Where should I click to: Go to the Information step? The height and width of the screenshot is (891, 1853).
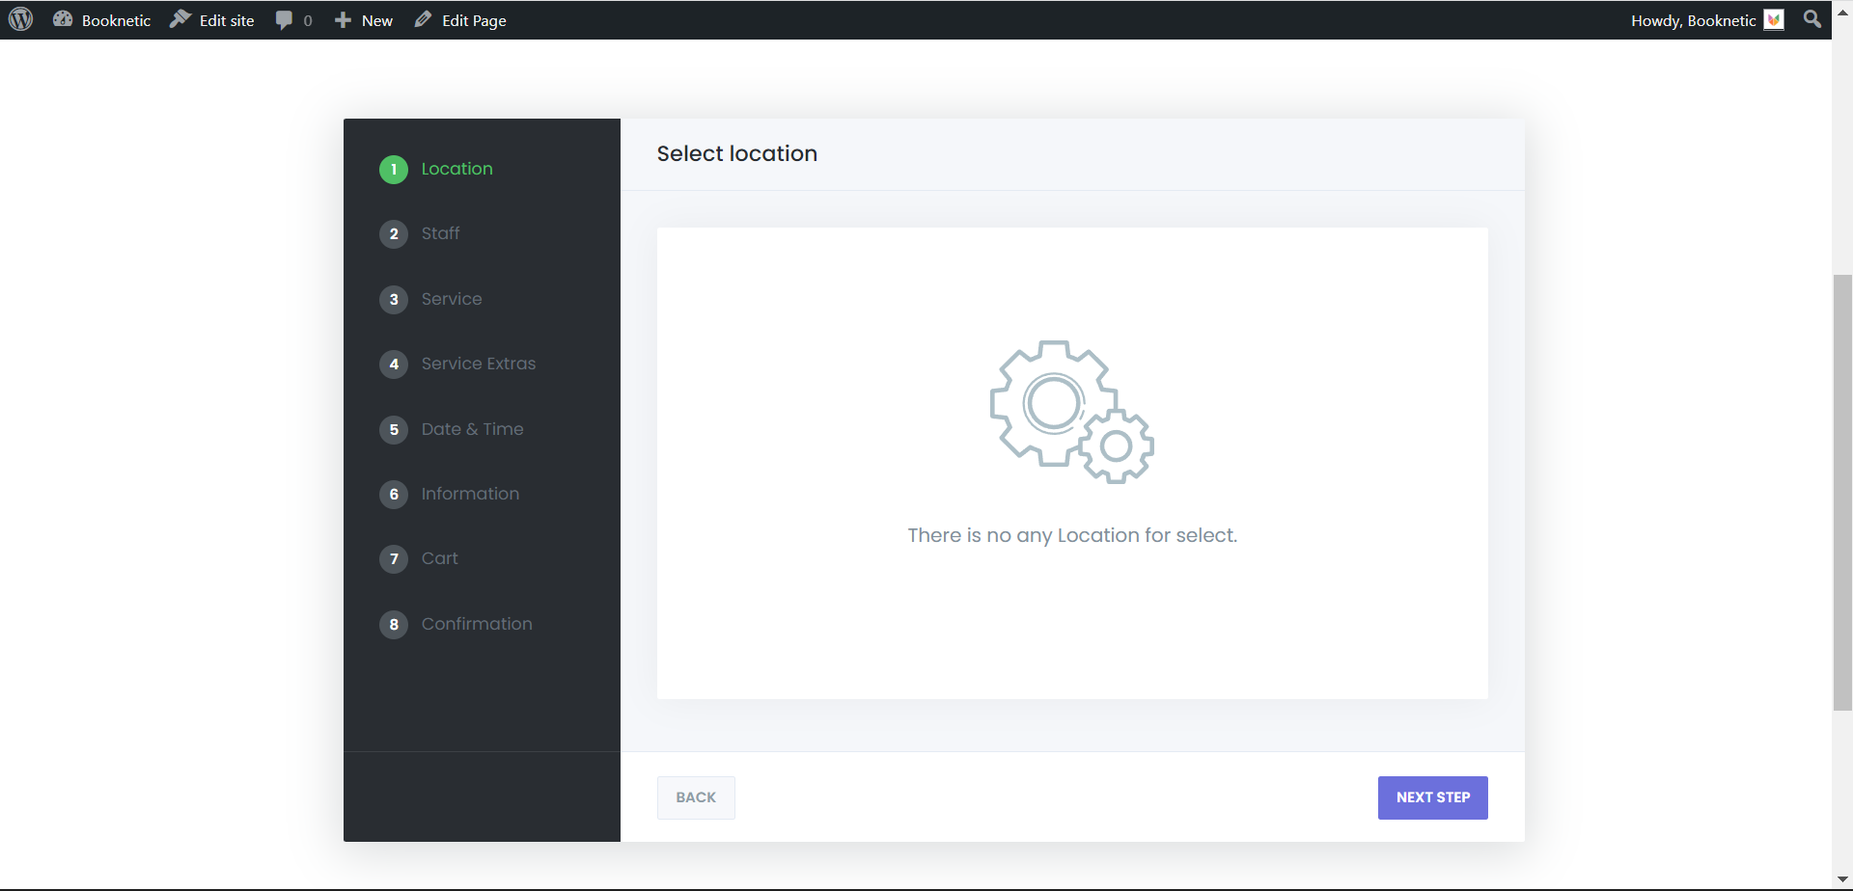pyautogui.click(x=470, y=494)
